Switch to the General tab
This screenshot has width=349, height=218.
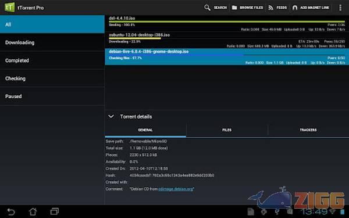tap(145, 130)
